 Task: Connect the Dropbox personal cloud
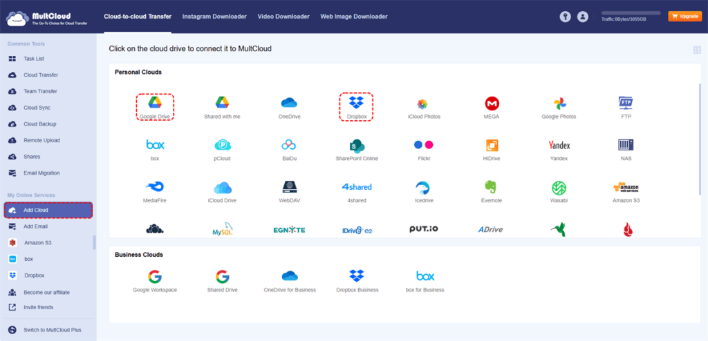[x=356, y=108]
